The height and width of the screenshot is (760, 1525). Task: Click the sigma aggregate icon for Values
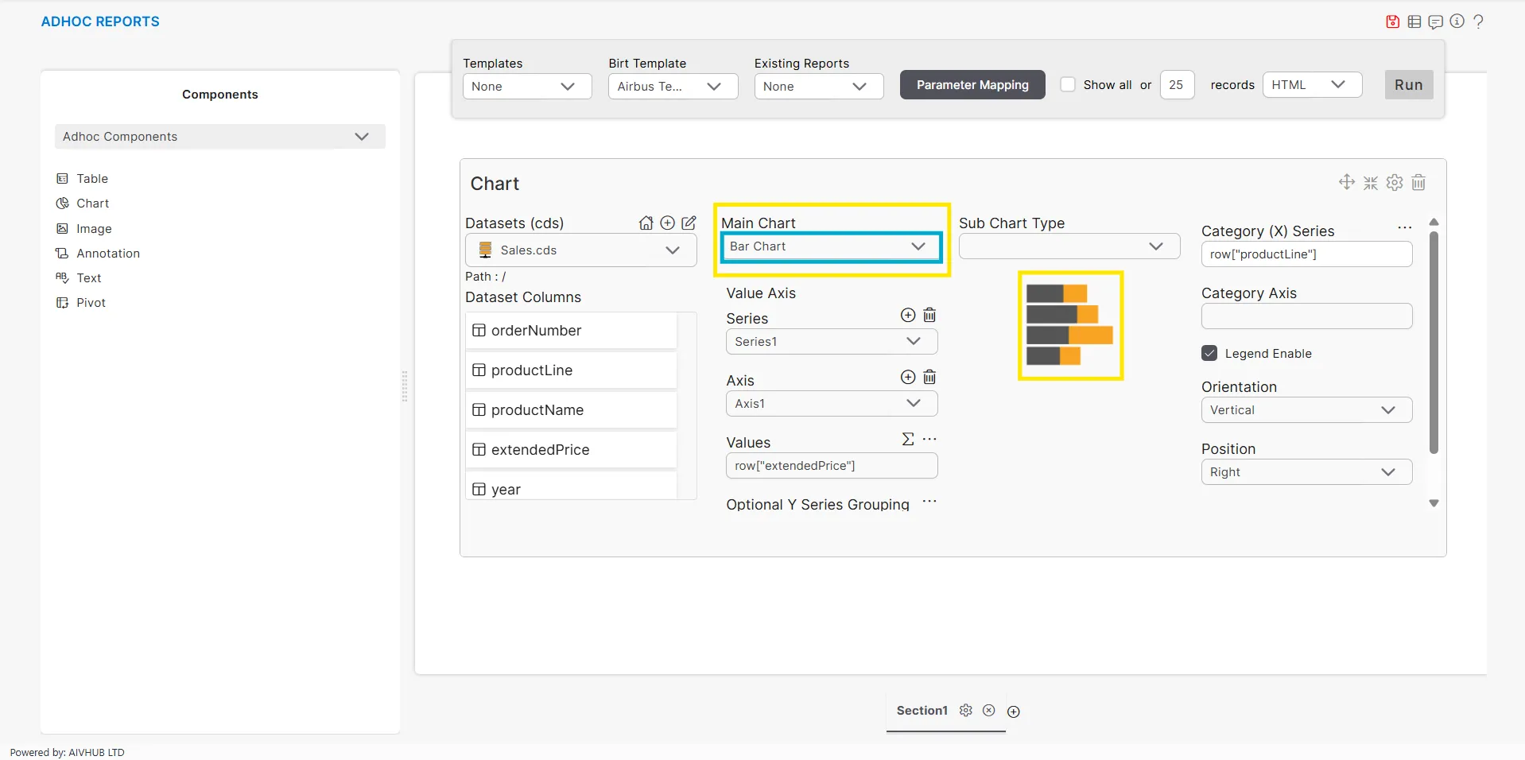907,440
